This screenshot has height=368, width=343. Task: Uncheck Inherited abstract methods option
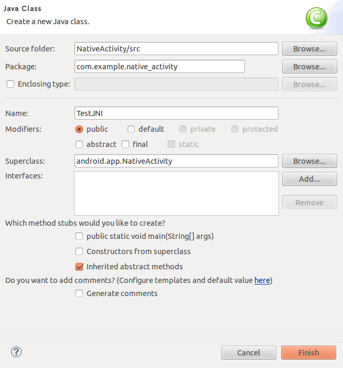click(x=79, y=267)
